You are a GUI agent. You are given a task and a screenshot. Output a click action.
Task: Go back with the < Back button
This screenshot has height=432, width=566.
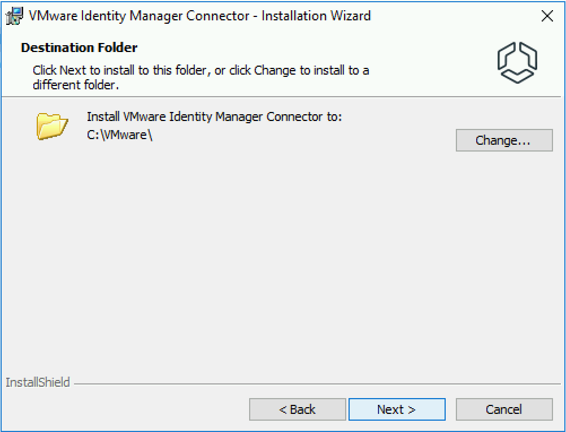click(298, 409)
